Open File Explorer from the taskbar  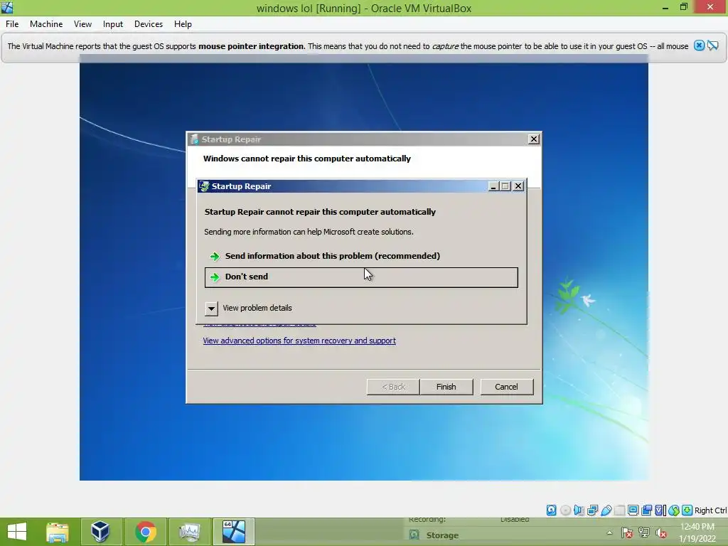[58, 532]
